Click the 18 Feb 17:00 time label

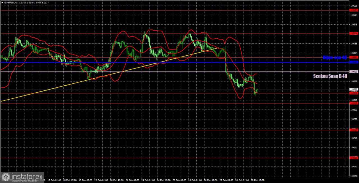70,181
